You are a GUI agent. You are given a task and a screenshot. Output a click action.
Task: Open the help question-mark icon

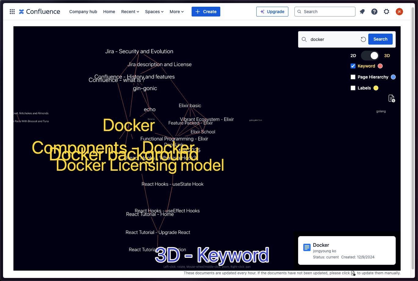click(374, 12)
